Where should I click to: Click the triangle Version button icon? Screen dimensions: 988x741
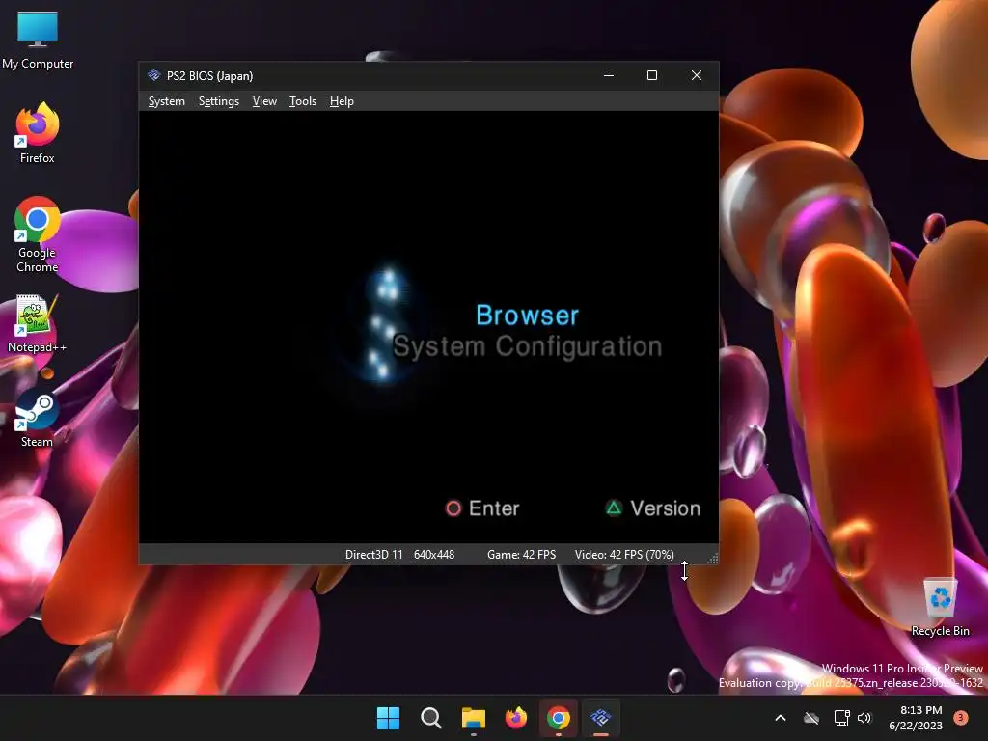point(614,508)
